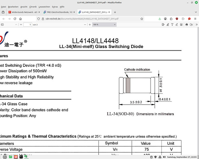This screenshot has height=159, width=199.
Task: Open a new tab
Action: coord(115,12)
